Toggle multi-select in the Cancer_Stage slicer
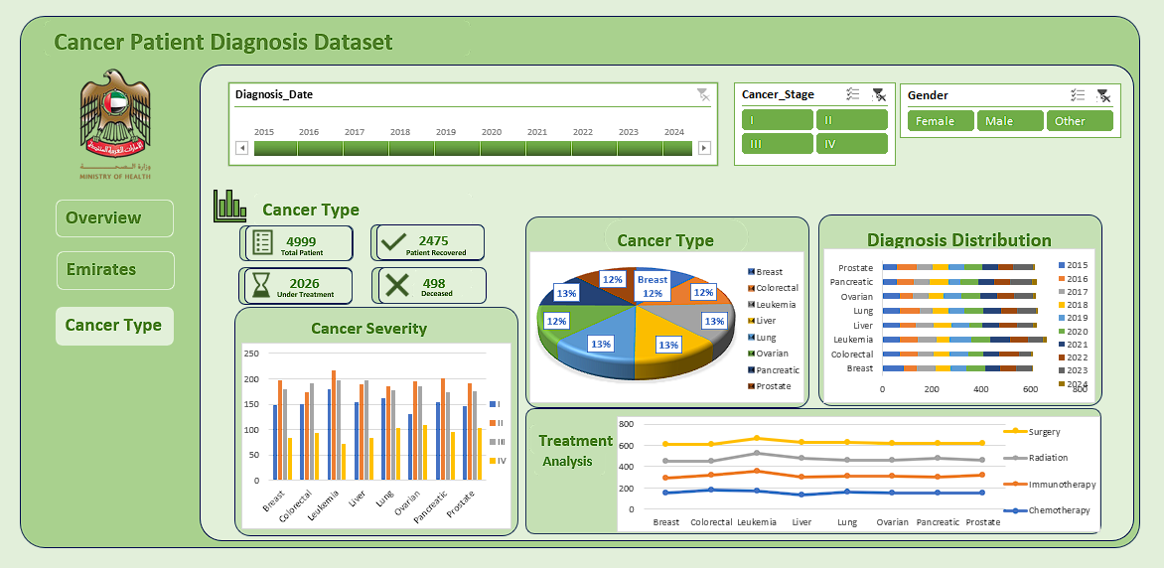 click(853, 94)
